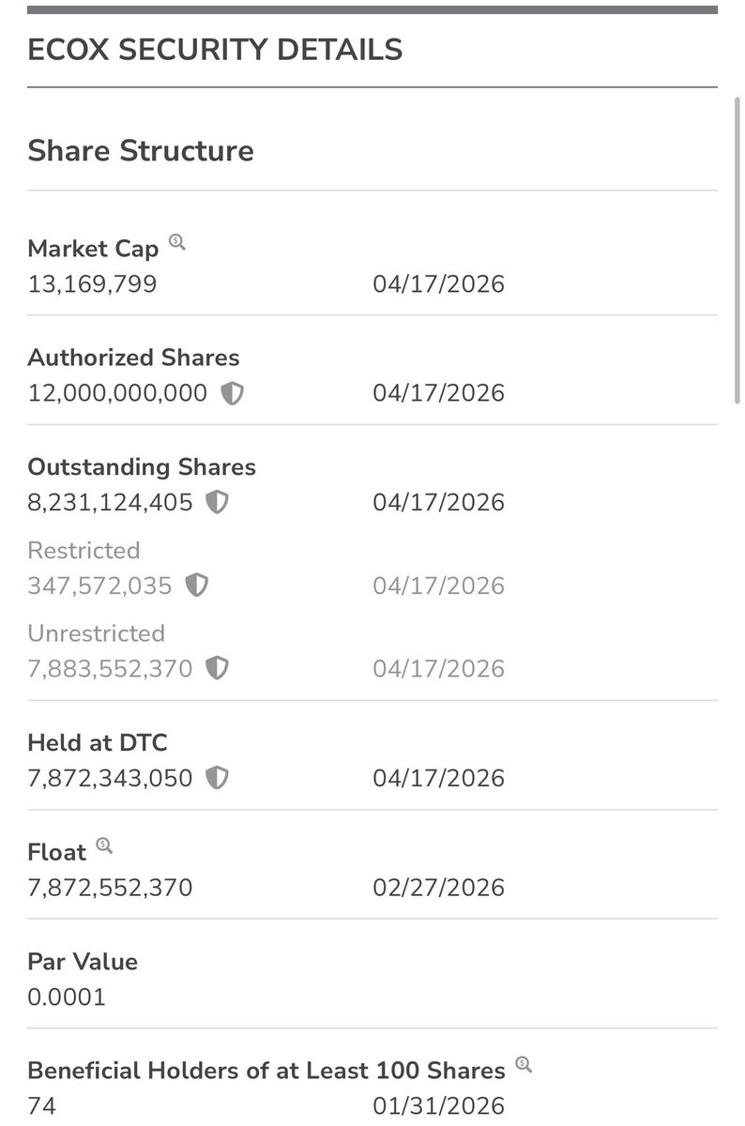Click the info magnifier icon beside Market Cap
This screenshot has height=1126, width=745.
coord(177,243)
